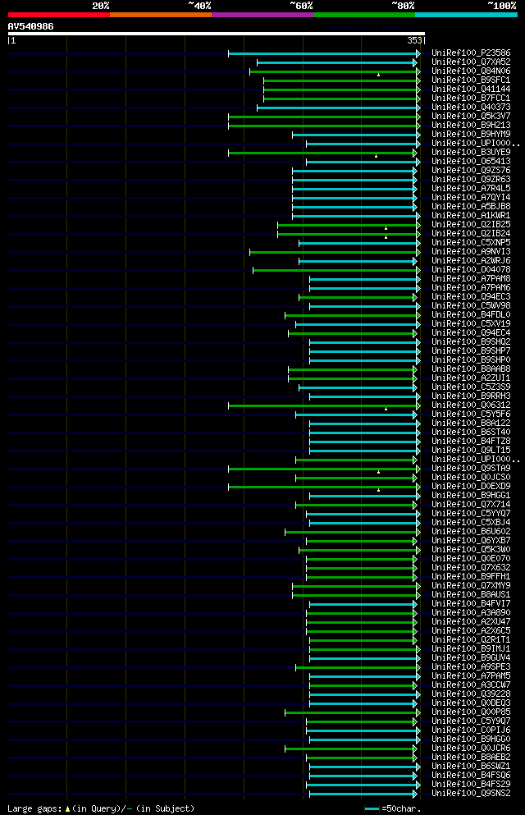Click the purple ~60% legend segment

click(x=262, y=15)
